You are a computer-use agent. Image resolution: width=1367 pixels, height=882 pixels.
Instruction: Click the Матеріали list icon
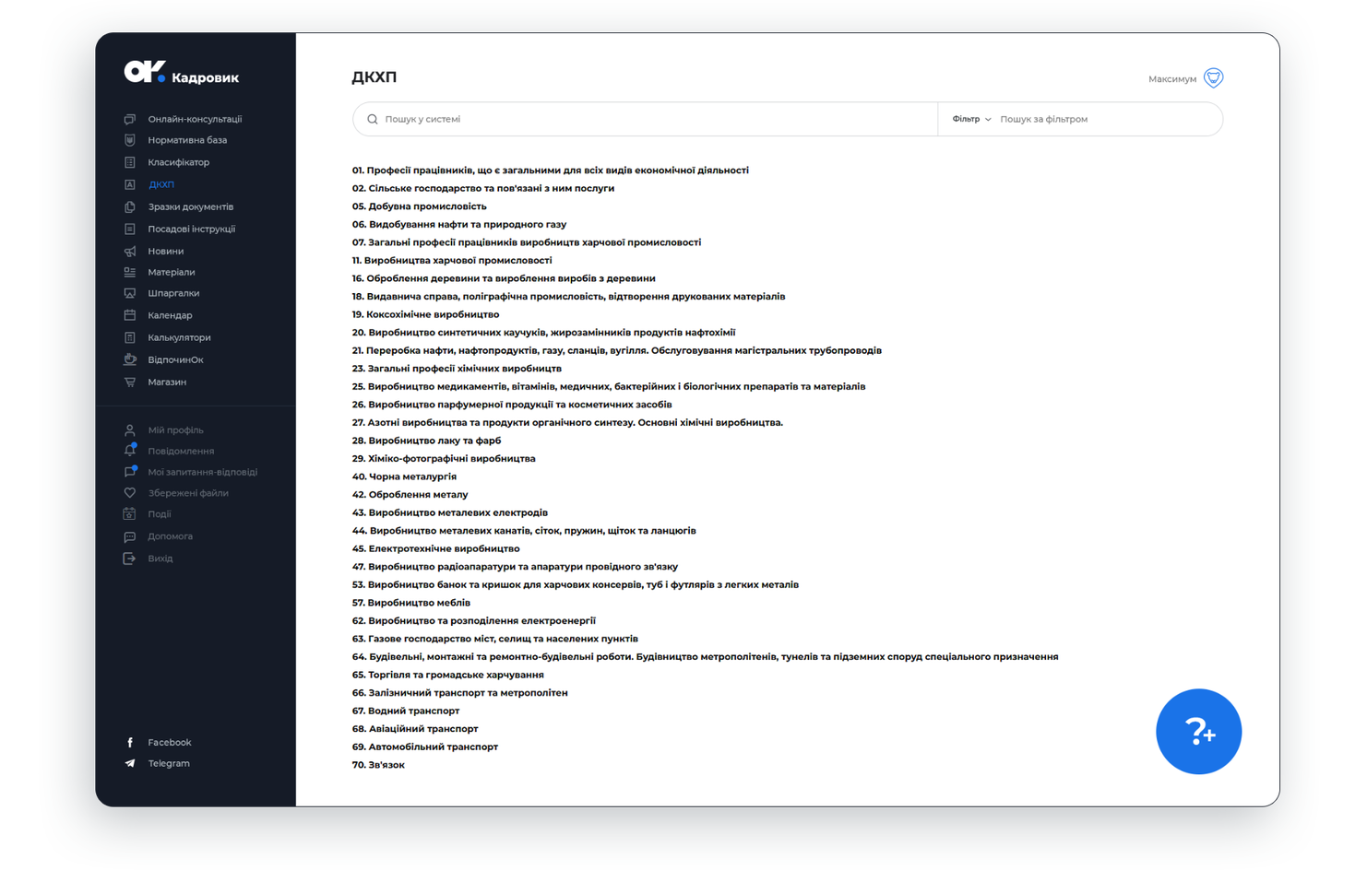130,272
